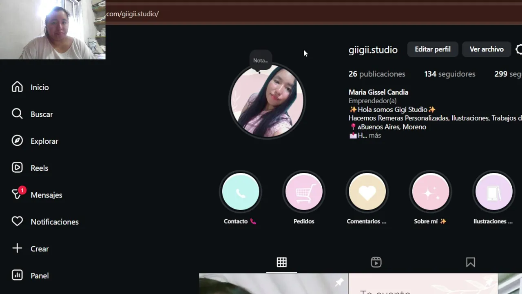This screenshot has height=294, width=522.
Task: Switch to the Reels profile tab
Action: (376, 262)
